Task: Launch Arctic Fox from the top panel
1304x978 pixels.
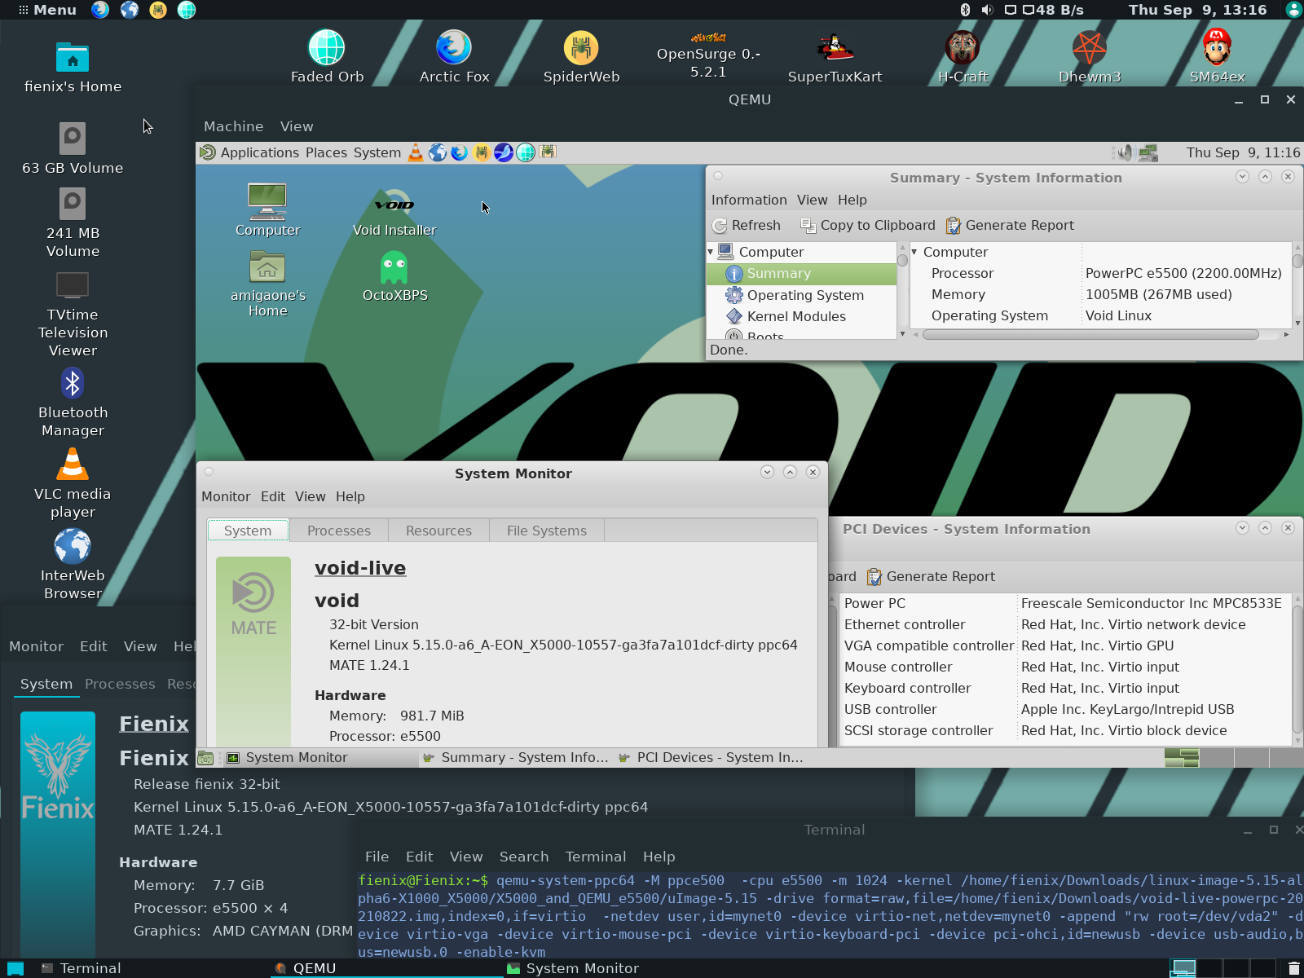Action: [x=100, y=10]
